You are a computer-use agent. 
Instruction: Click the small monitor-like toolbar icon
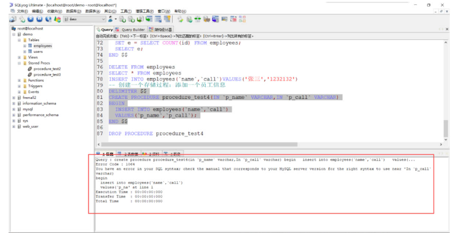[224, 20]
